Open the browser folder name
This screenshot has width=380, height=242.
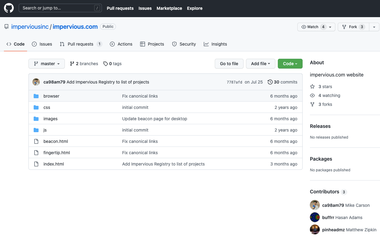[51, 96]
